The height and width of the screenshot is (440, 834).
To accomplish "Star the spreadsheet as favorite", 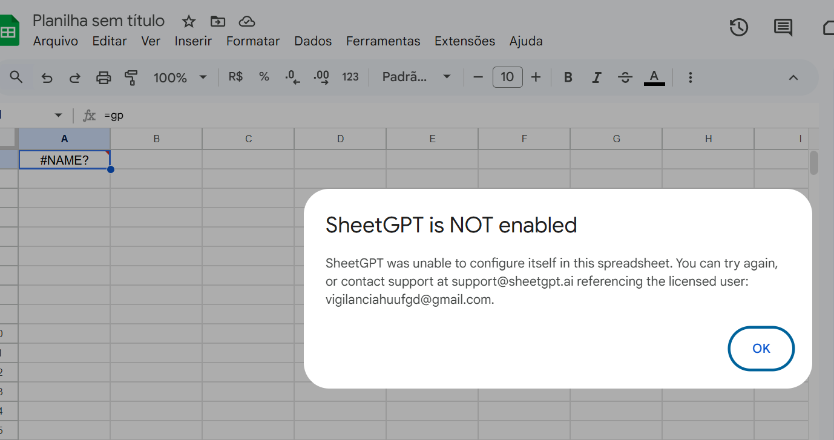I will 189,21.
